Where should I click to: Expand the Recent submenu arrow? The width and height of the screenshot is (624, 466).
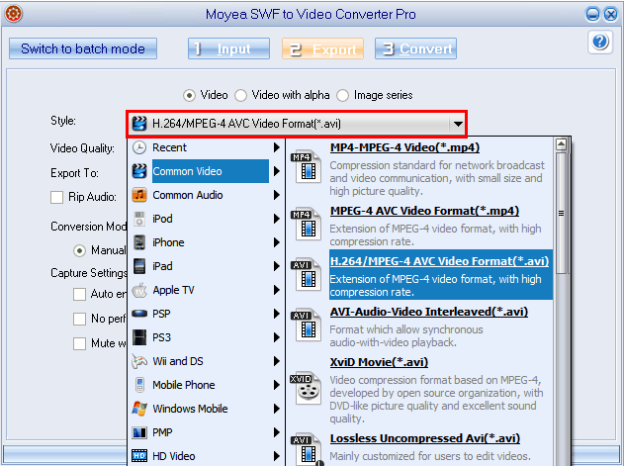click(x=277, y=147)
